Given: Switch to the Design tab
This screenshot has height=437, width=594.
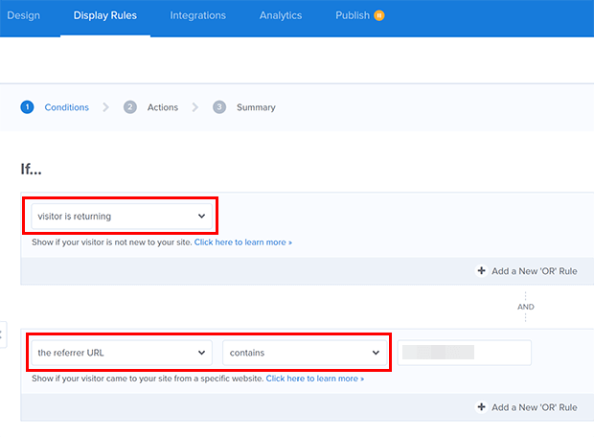Looking at the screenshot, I should click(24, 15).
